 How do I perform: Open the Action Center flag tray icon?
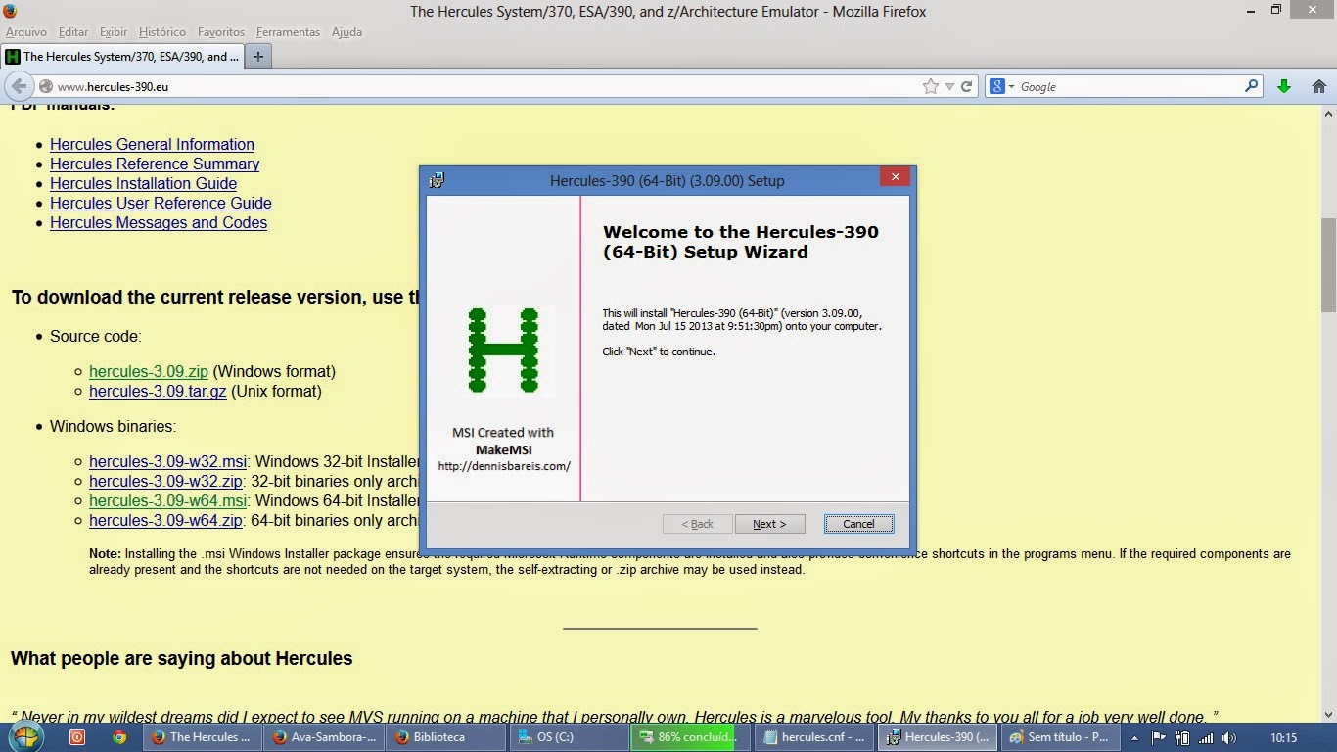click(x=1159, y=738)
